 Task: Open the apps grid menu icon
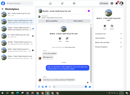[x=112, y=3]
